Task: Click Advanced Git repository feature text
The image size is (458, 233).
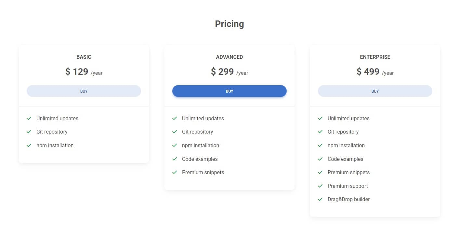Action: point(197,132)
